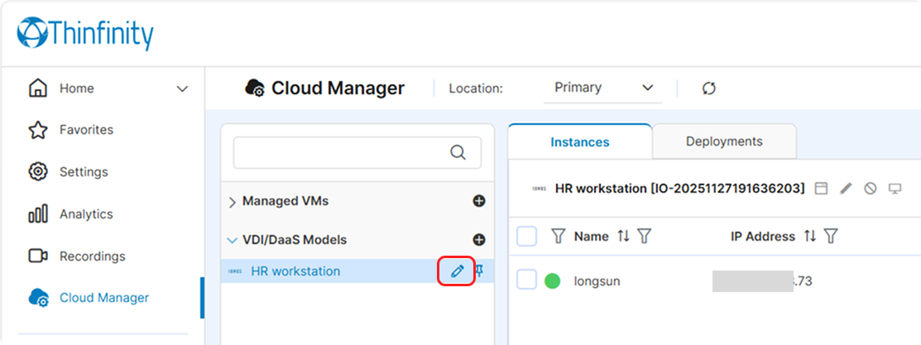Screen dimensions: 921x345
Task: Tick the checkbox for longsun instance
Action: click(527, 280)
